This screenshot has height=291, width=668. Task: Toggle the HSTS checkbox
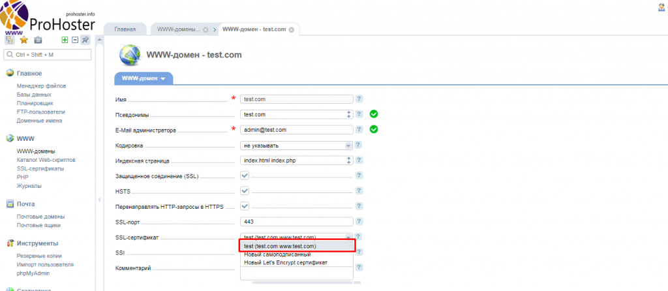point(245,191)
